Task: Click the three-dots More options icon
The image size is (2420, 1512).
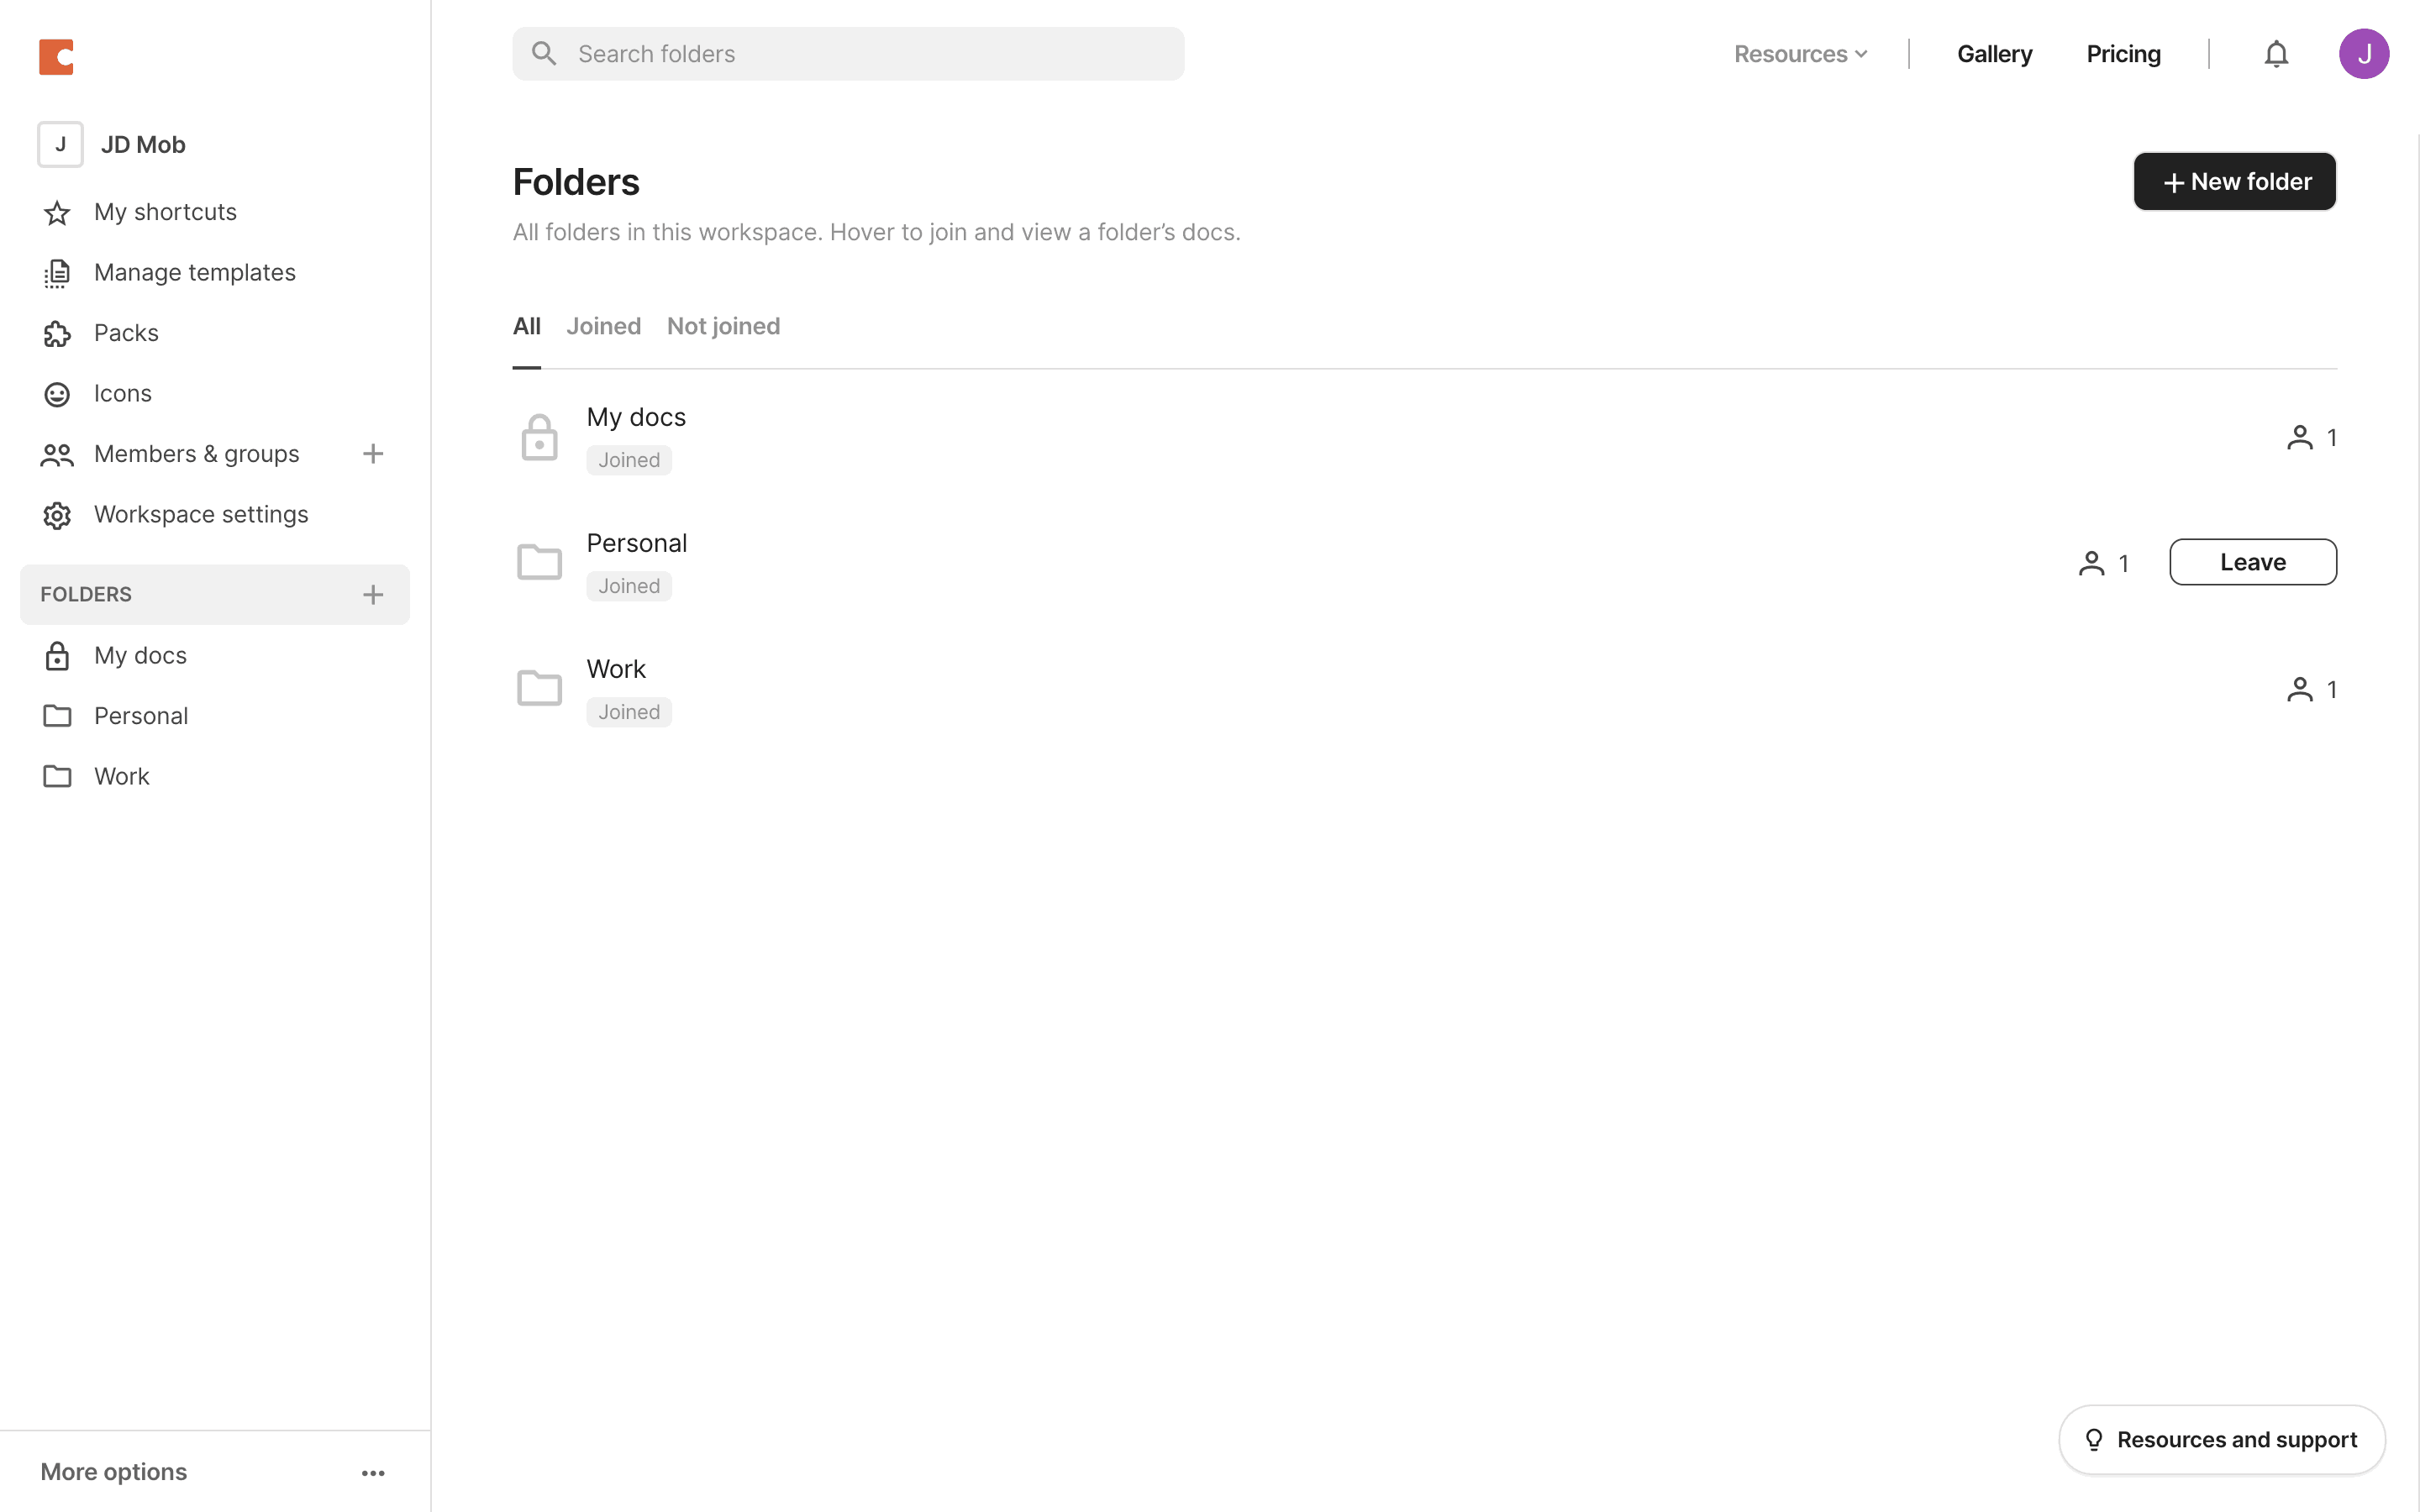Action: (373, 1472)
